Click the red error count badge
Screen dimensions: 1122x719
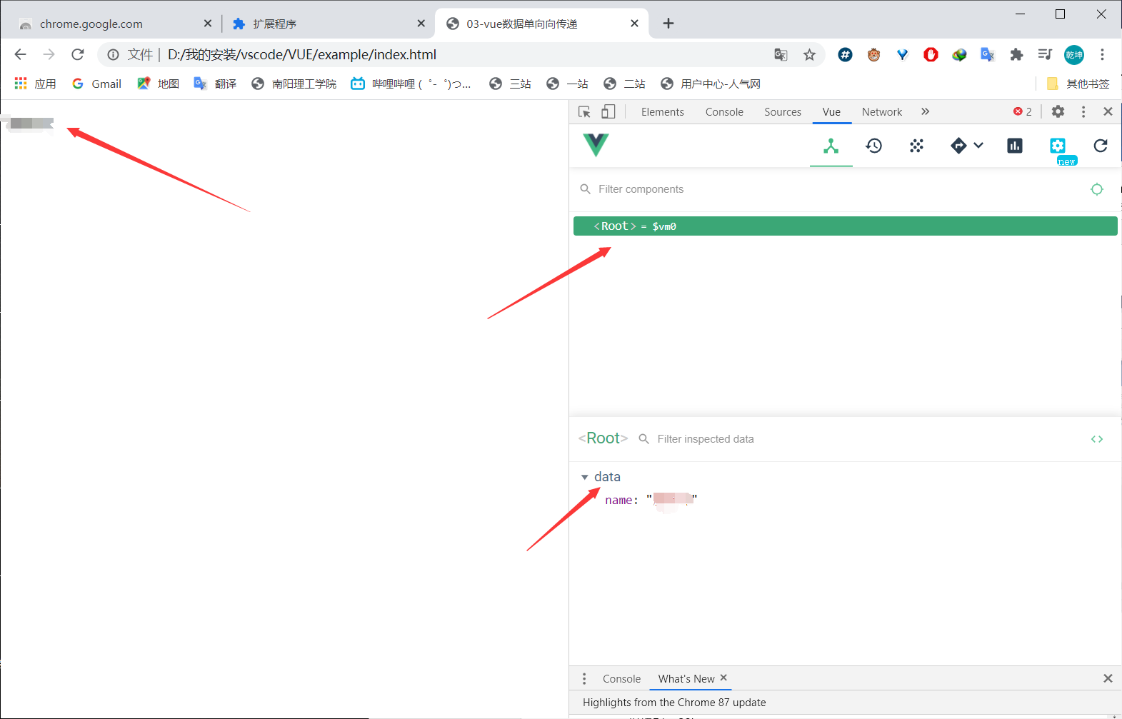pos(1023,112)
